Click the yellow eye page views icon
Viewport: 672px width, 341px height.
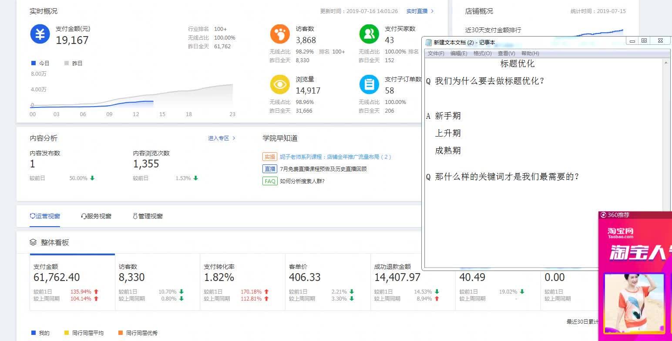click(280, 84)
